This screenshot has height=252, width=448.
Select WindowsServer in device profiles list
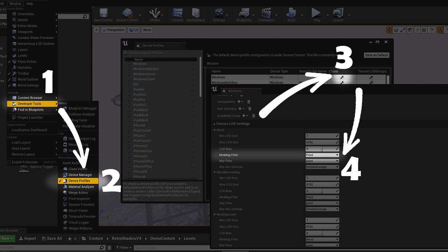144,74
